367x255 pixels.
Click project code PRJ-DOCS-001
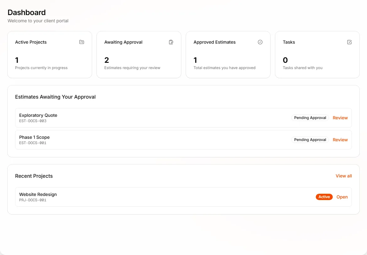tap(33, 200)
